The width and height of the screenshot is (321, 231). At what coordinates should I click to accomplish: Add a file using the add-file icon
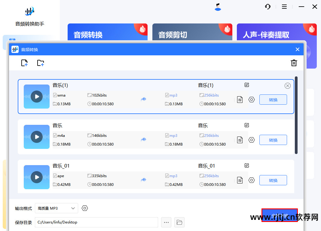24,63
